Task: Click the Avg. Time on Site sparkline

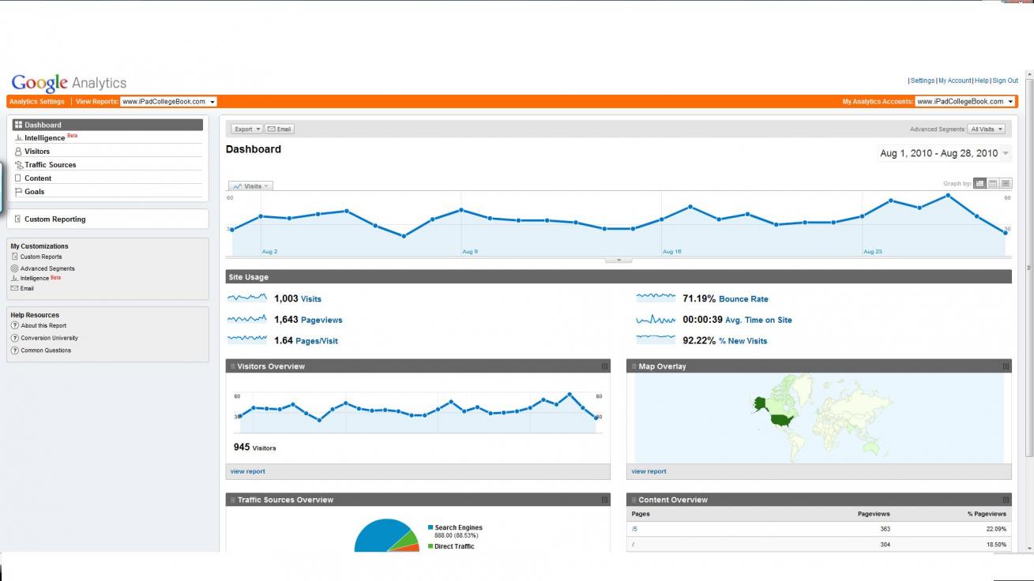Action: (656, 319)
